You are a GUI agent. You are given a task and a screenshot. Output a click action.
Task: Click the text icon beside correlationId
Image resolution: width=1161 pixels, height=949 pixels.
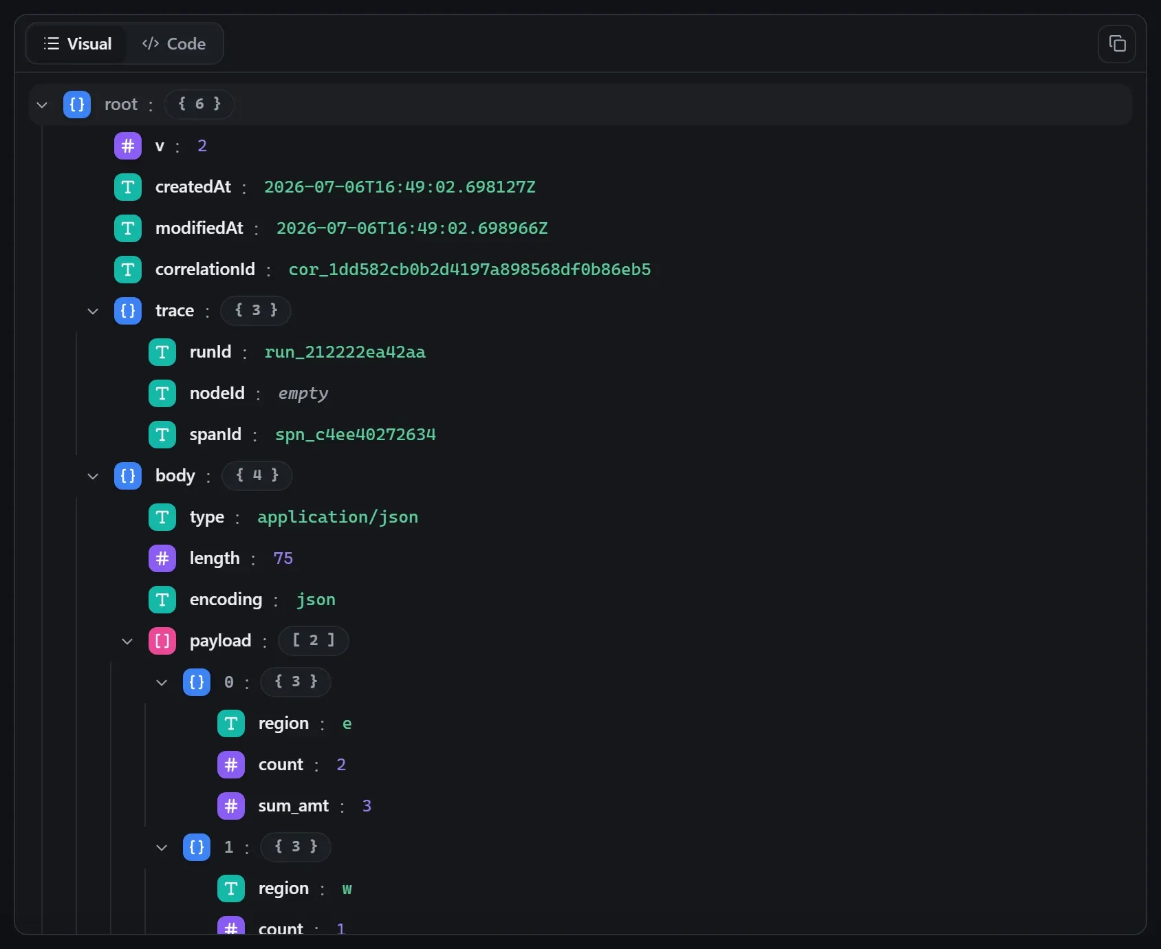point(128,270)
